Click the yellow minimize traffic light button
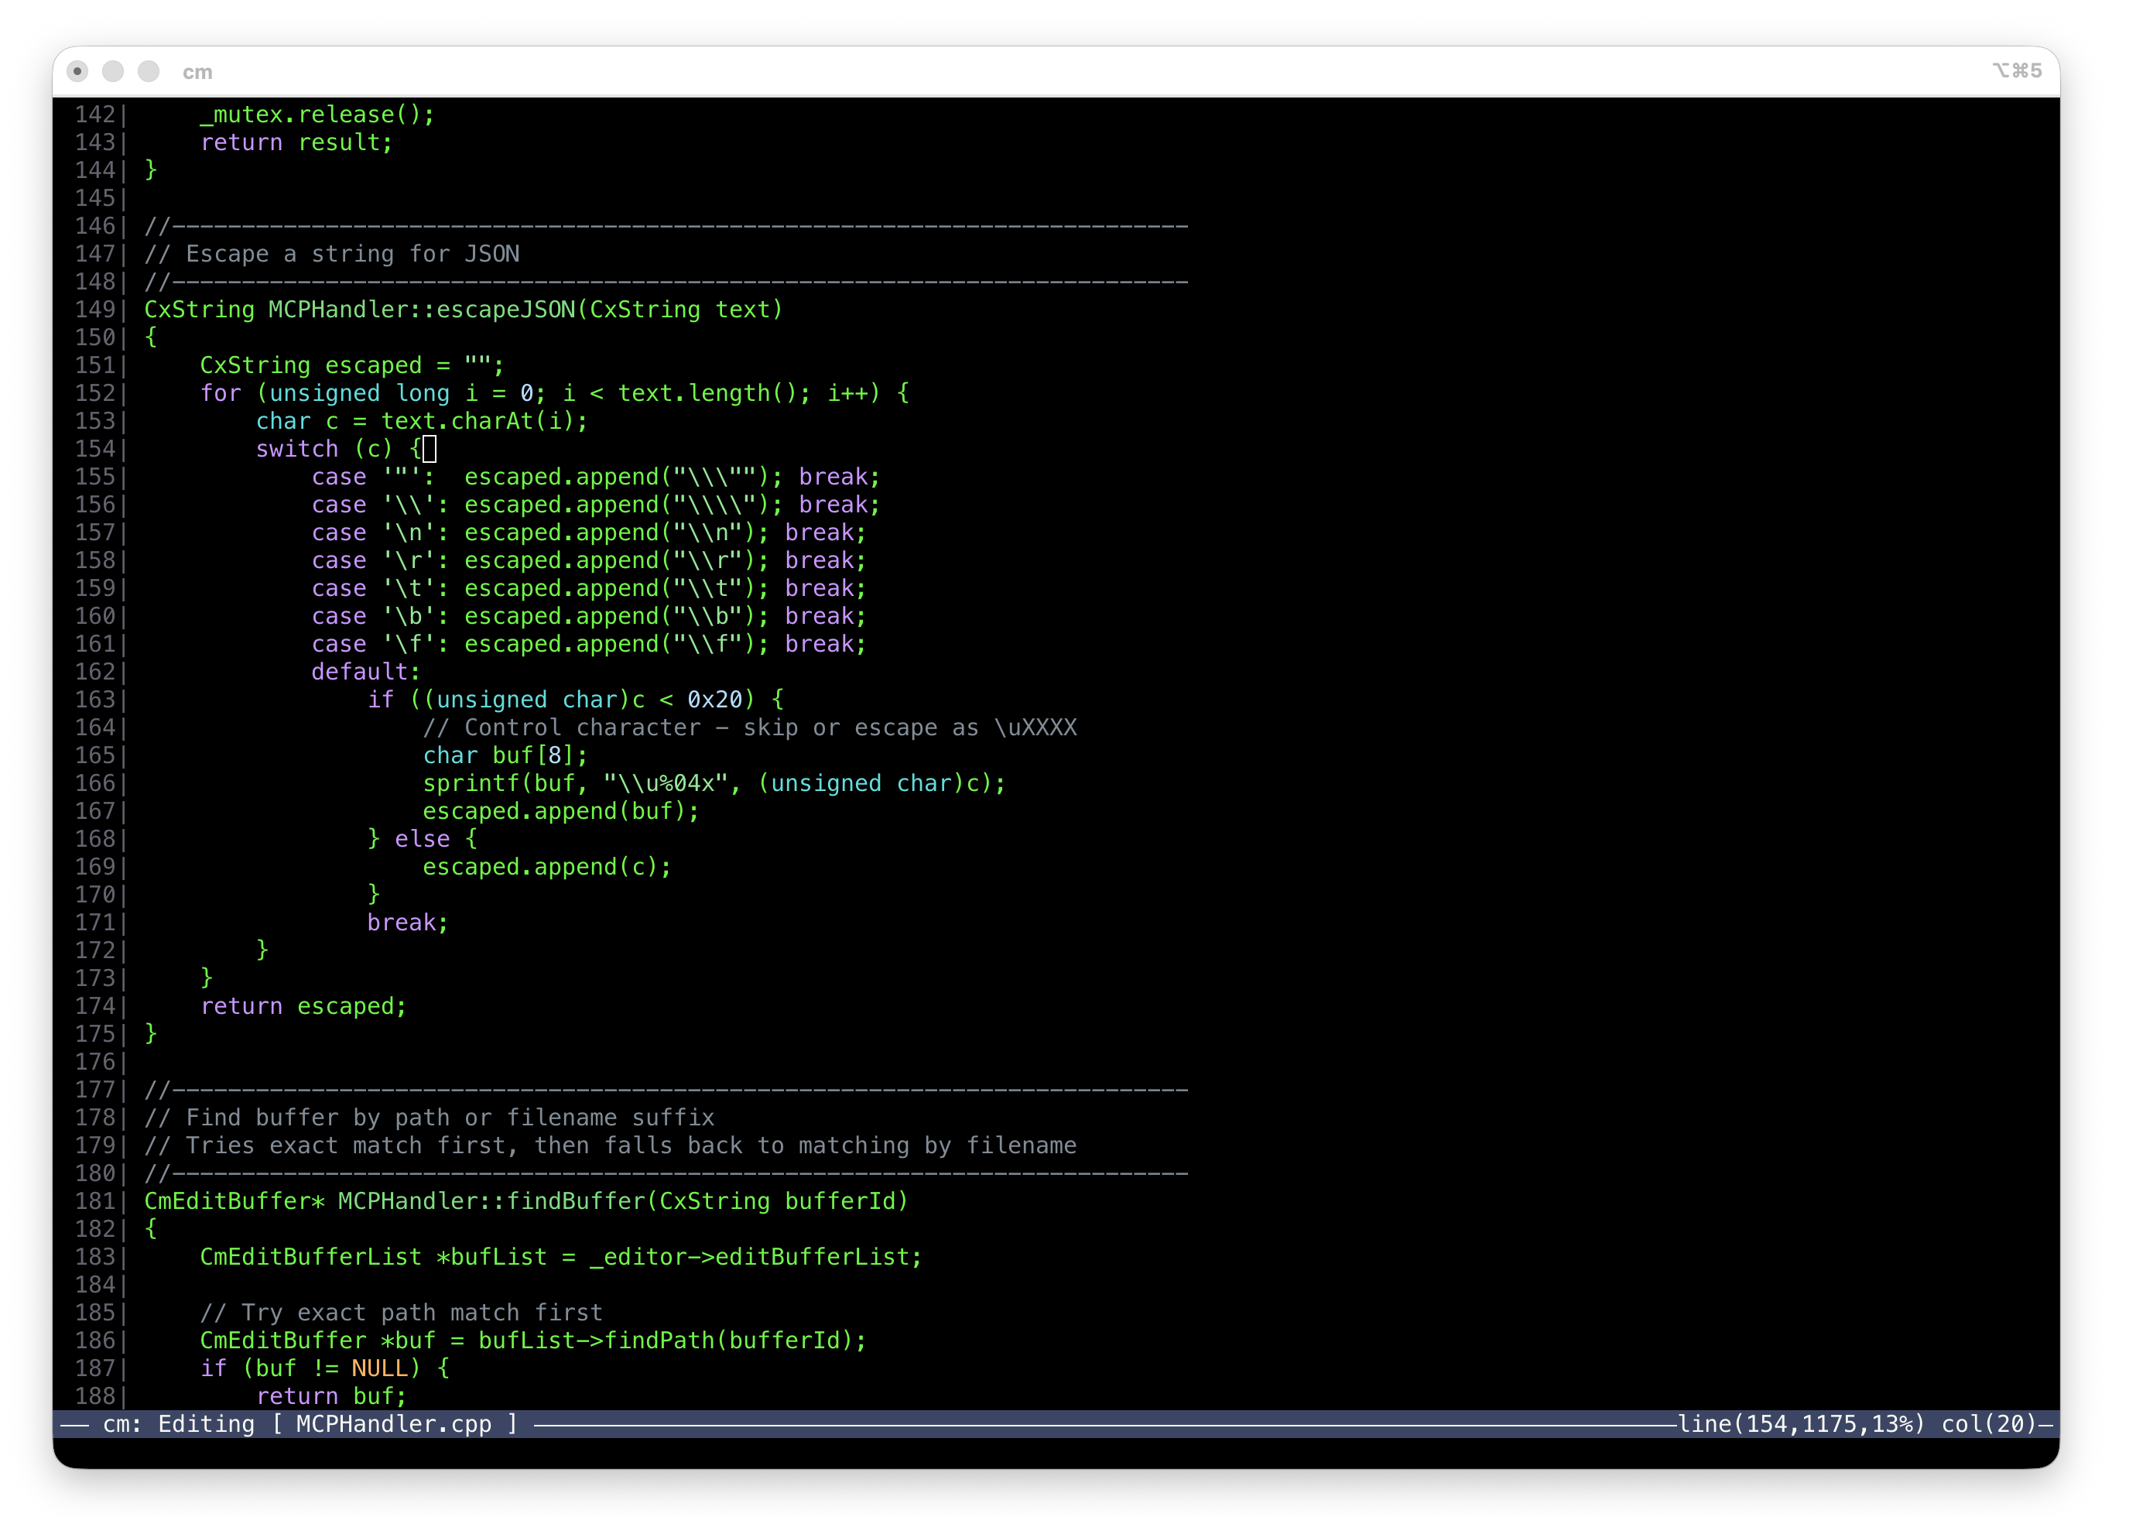 pyautogui.click(x=113, y=71)
